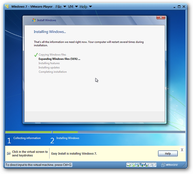Click 'Expanding Windows files (56%)' text
193x174 pixels.
59,59
